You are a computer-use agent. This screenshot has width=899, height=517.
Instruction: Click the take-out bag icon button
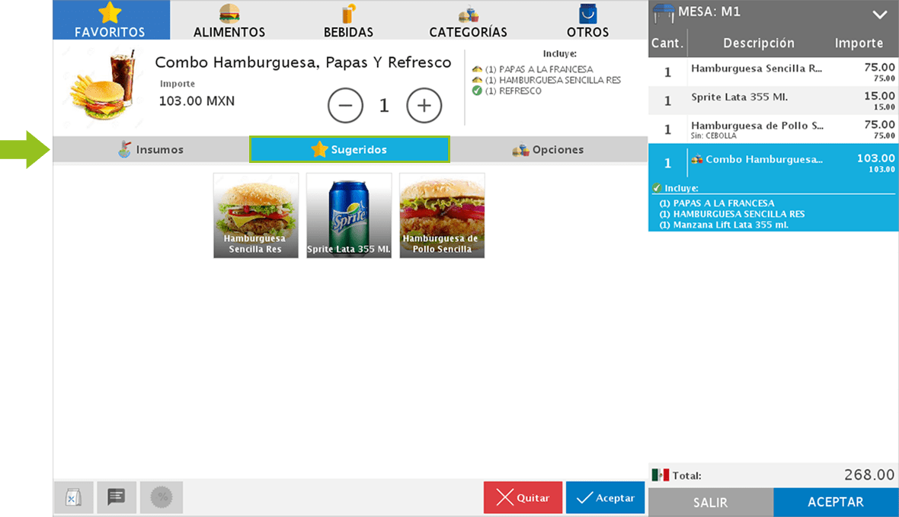[73, 498]
